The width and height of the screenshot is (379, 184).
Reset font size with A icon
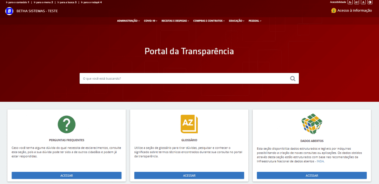(363, 2)
